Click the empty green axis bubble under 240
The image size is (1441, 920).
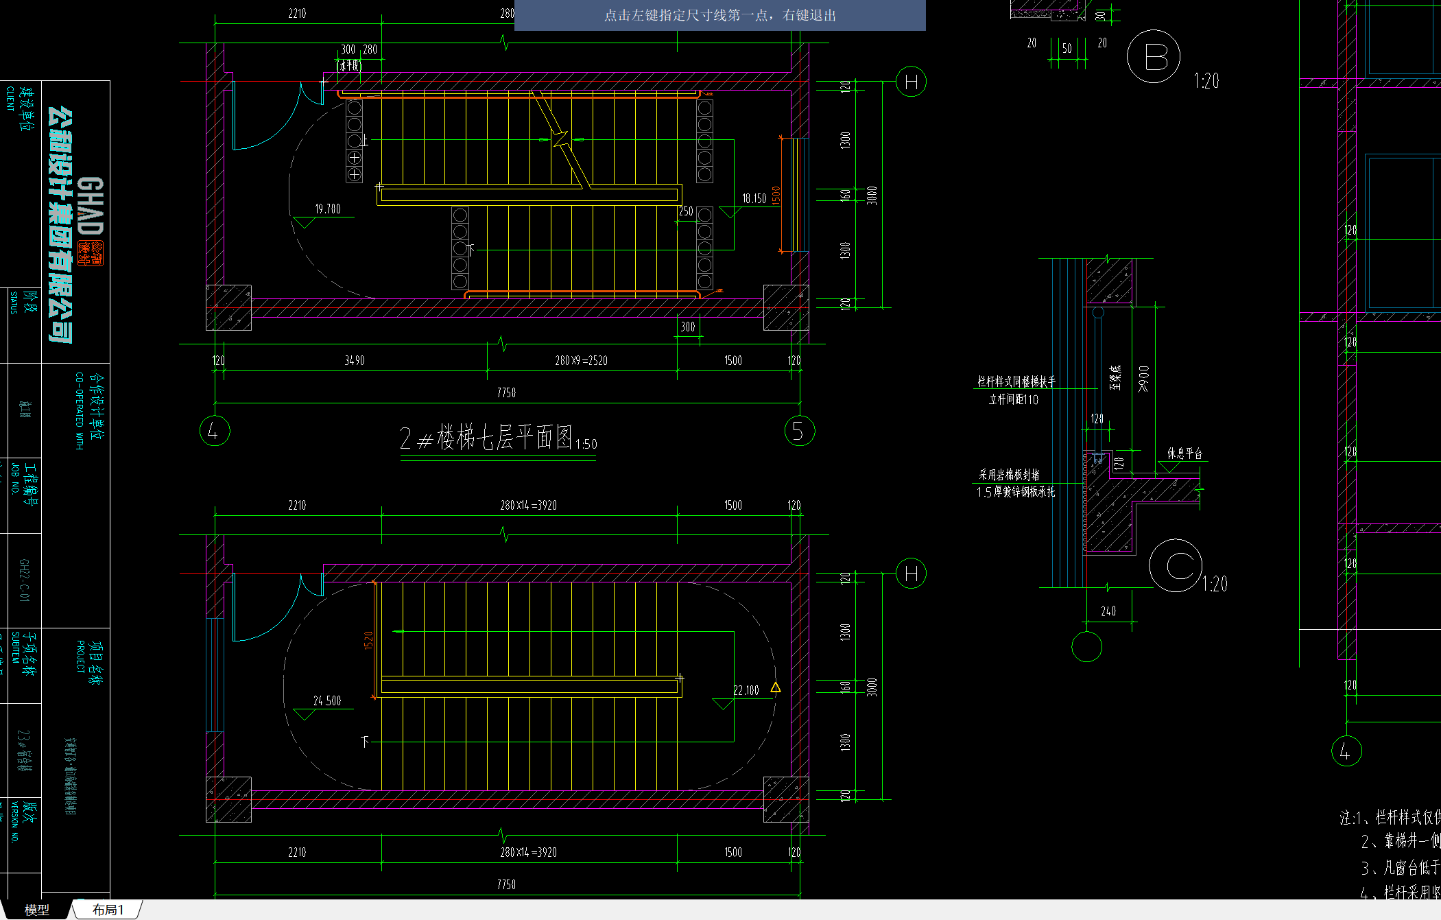pos(1086,646)
